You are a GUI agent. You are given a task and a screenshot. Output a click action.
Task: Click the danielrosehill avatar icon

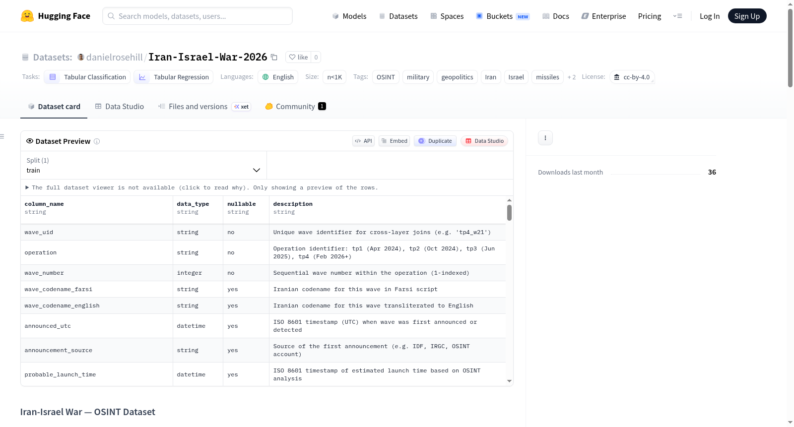pyautogui.click(x=81, y=57)
